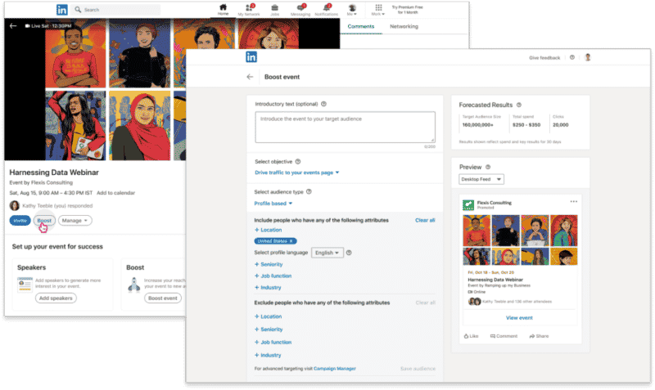Click the Jobs briefcase icon
655x390 pixels.
pos(273,8)
